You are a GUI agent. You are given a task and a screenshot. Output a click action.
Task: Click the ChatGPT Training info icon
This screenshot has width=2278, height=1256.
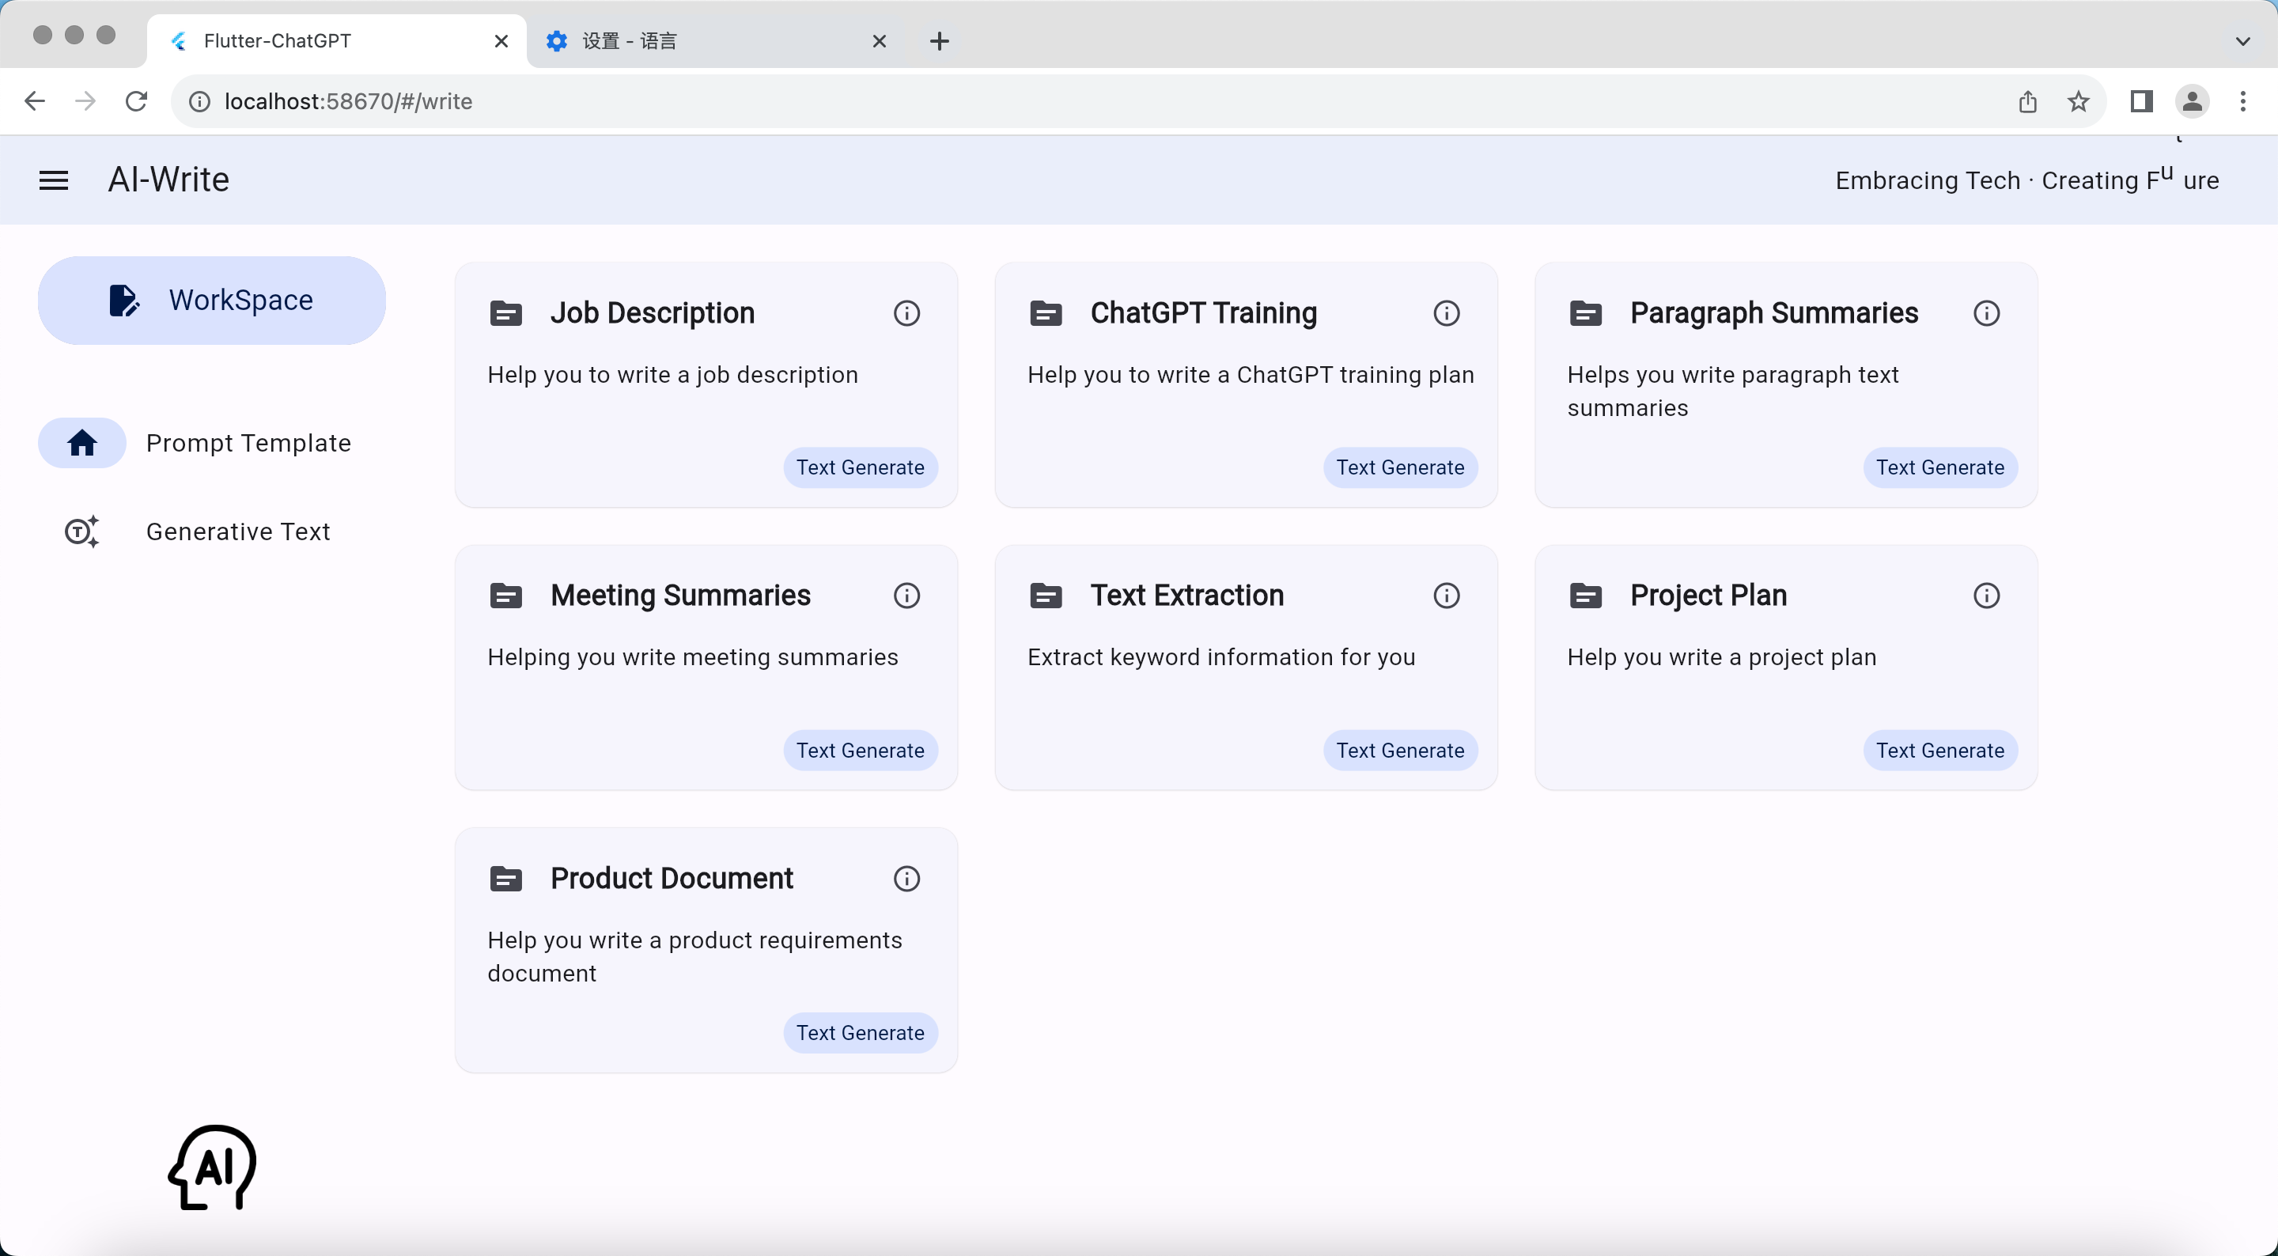(x=1447, y=313)
